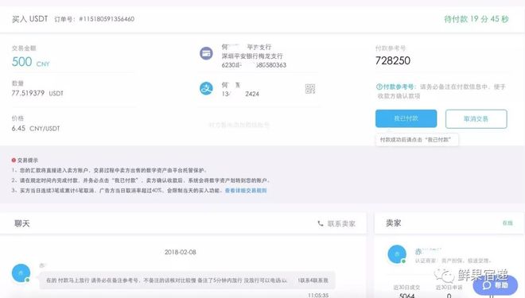
Task: Select the payment reference number 728250
Action: click(393, 60)
